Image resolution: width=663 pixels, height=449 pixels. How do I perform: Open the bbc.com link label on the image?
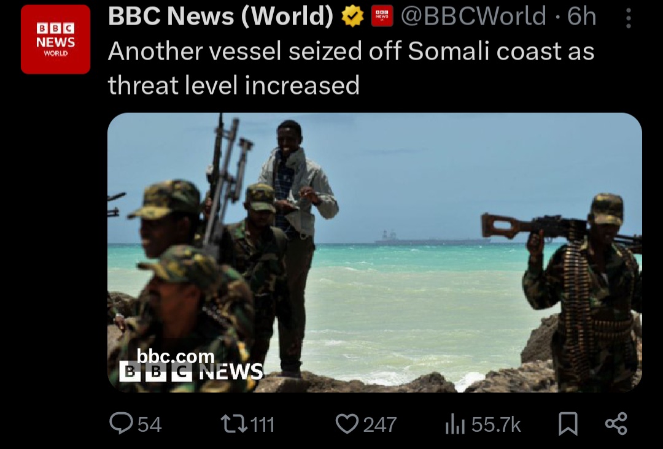point(176,356)
